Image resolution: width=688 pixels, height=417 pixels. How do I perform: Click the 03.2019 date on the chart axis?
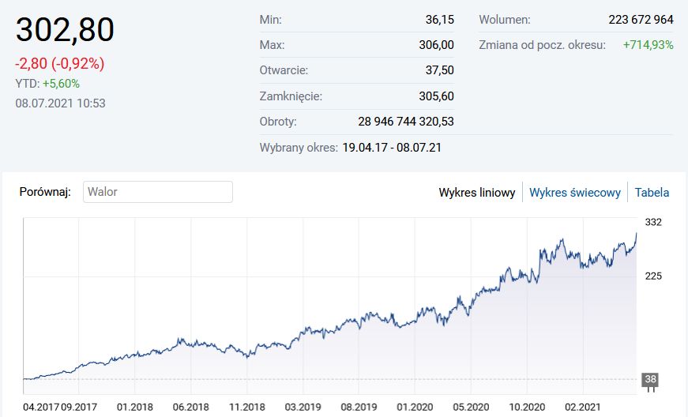pos(303,408)
